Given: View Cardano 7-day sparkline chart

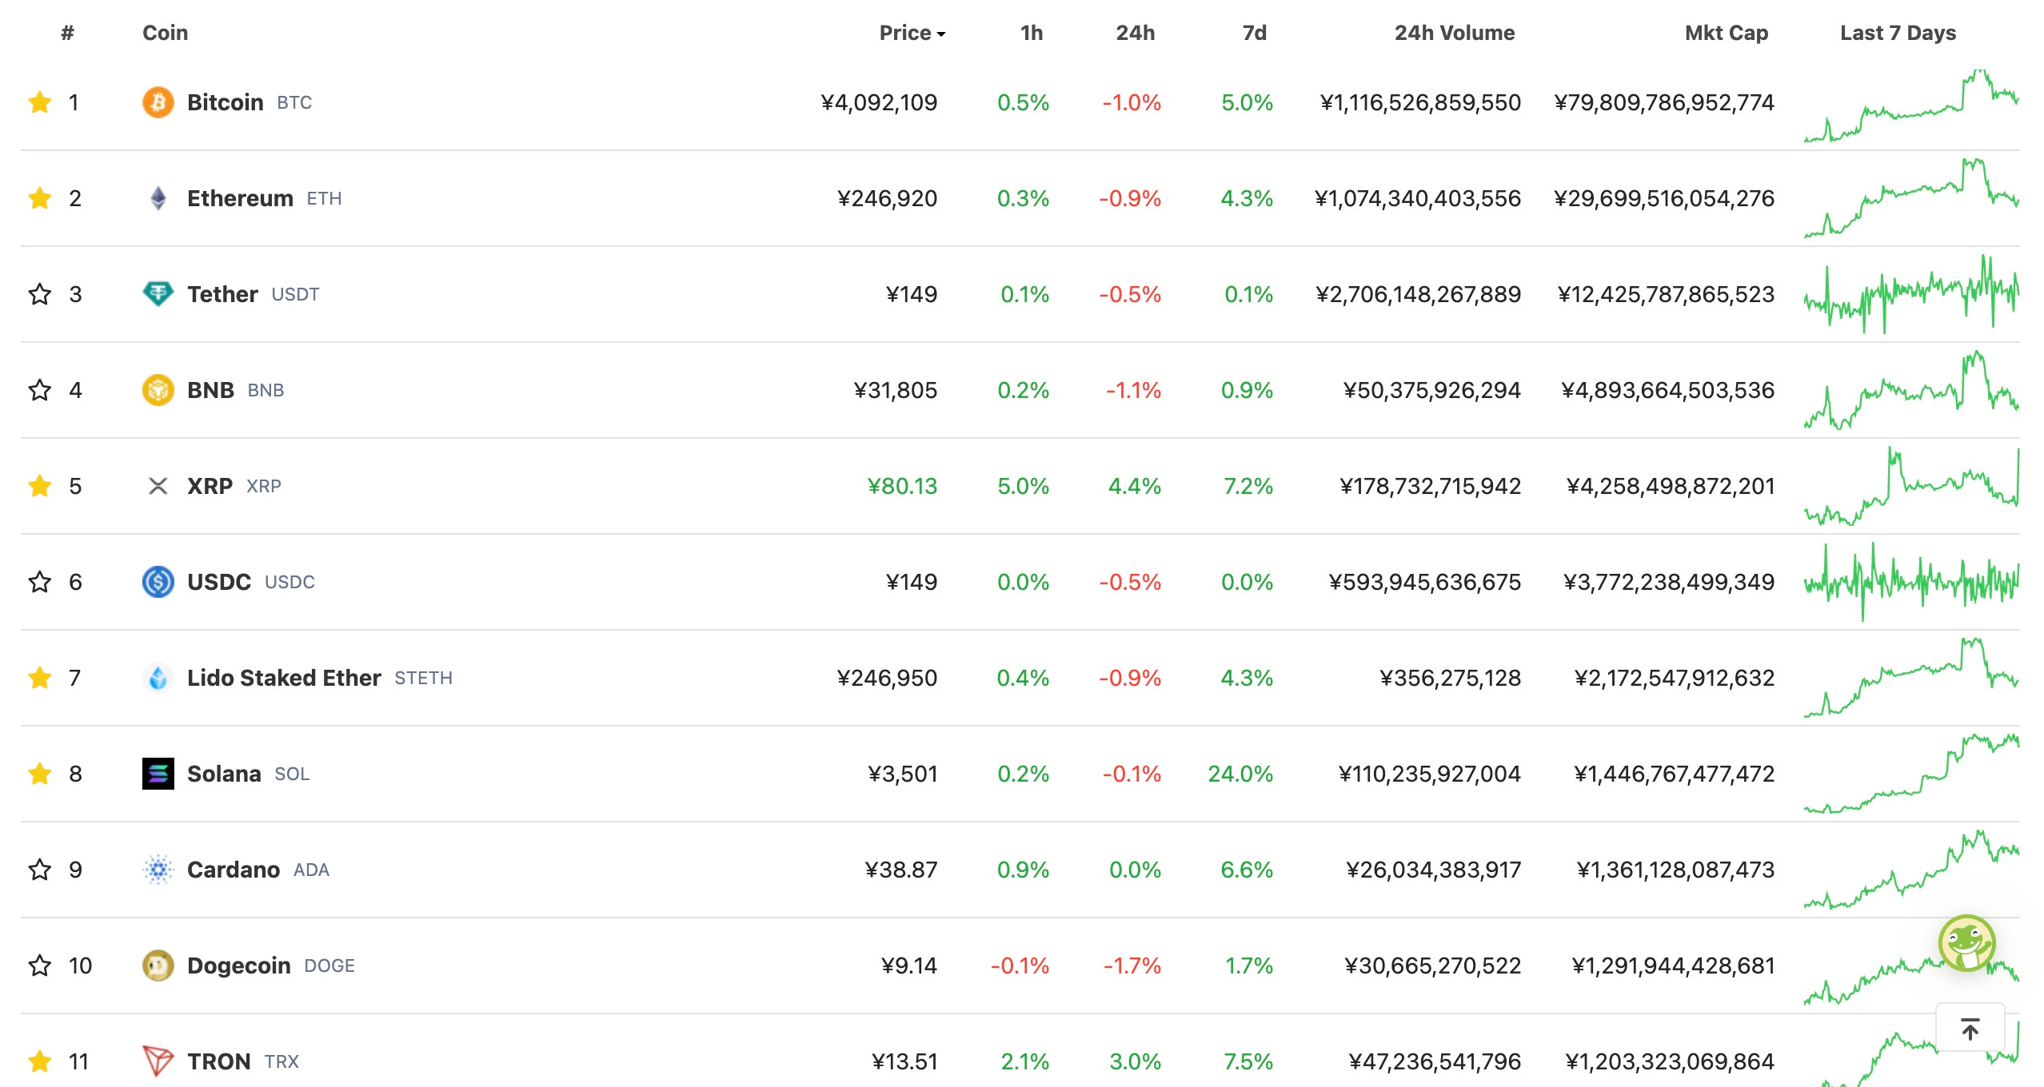Looking at the screenshot, I should (1911, 870).
